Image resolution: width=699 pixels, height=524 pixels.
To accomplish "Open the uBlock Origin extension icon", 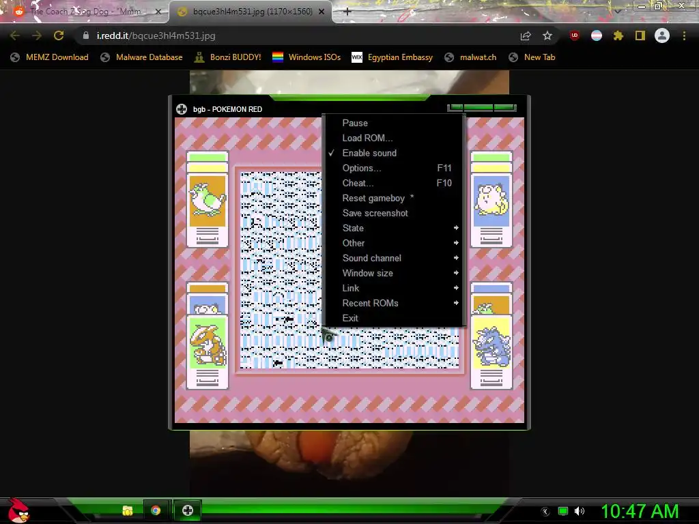I will click(575, 35).
